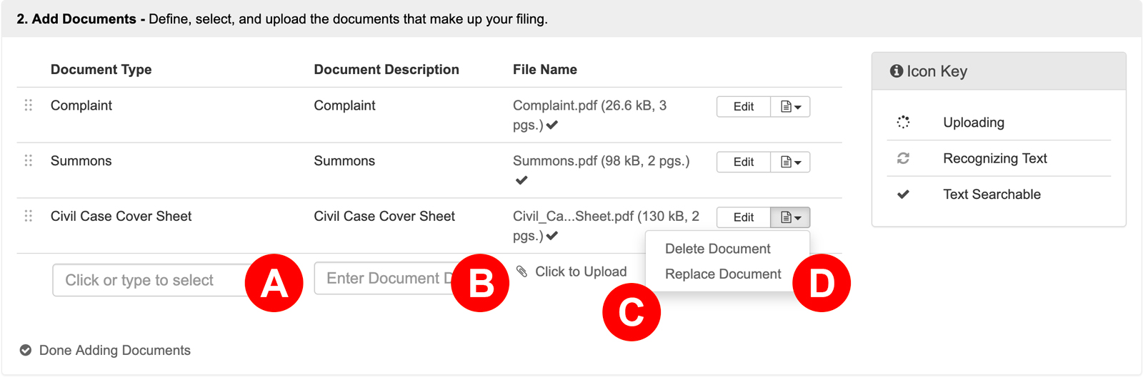
Task: Click the Text Searchable label
Action: point(992,194)
